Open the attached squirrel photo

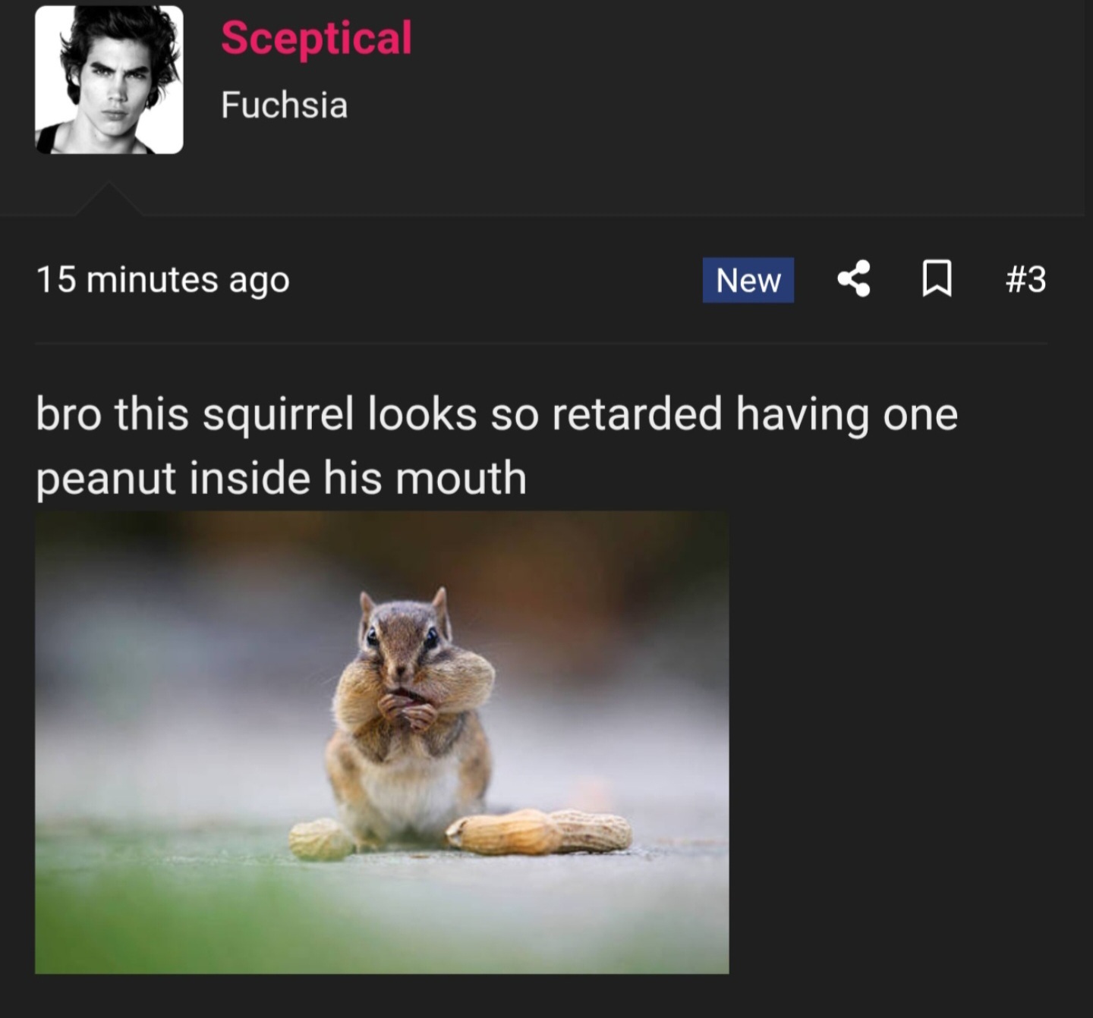tap(381, 742)
